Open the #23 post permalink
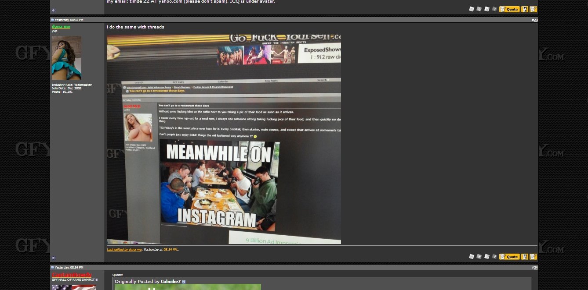 (536, 20)
